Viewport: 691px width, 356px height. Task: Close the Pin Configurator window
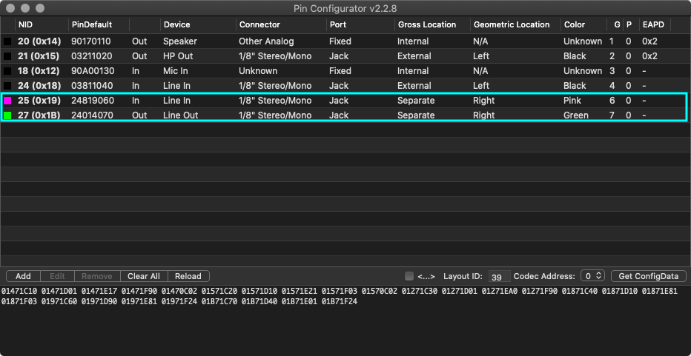[11, 8]
